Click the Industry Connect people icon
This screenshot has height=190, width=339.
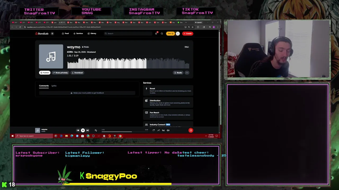(x=146, y=125)
